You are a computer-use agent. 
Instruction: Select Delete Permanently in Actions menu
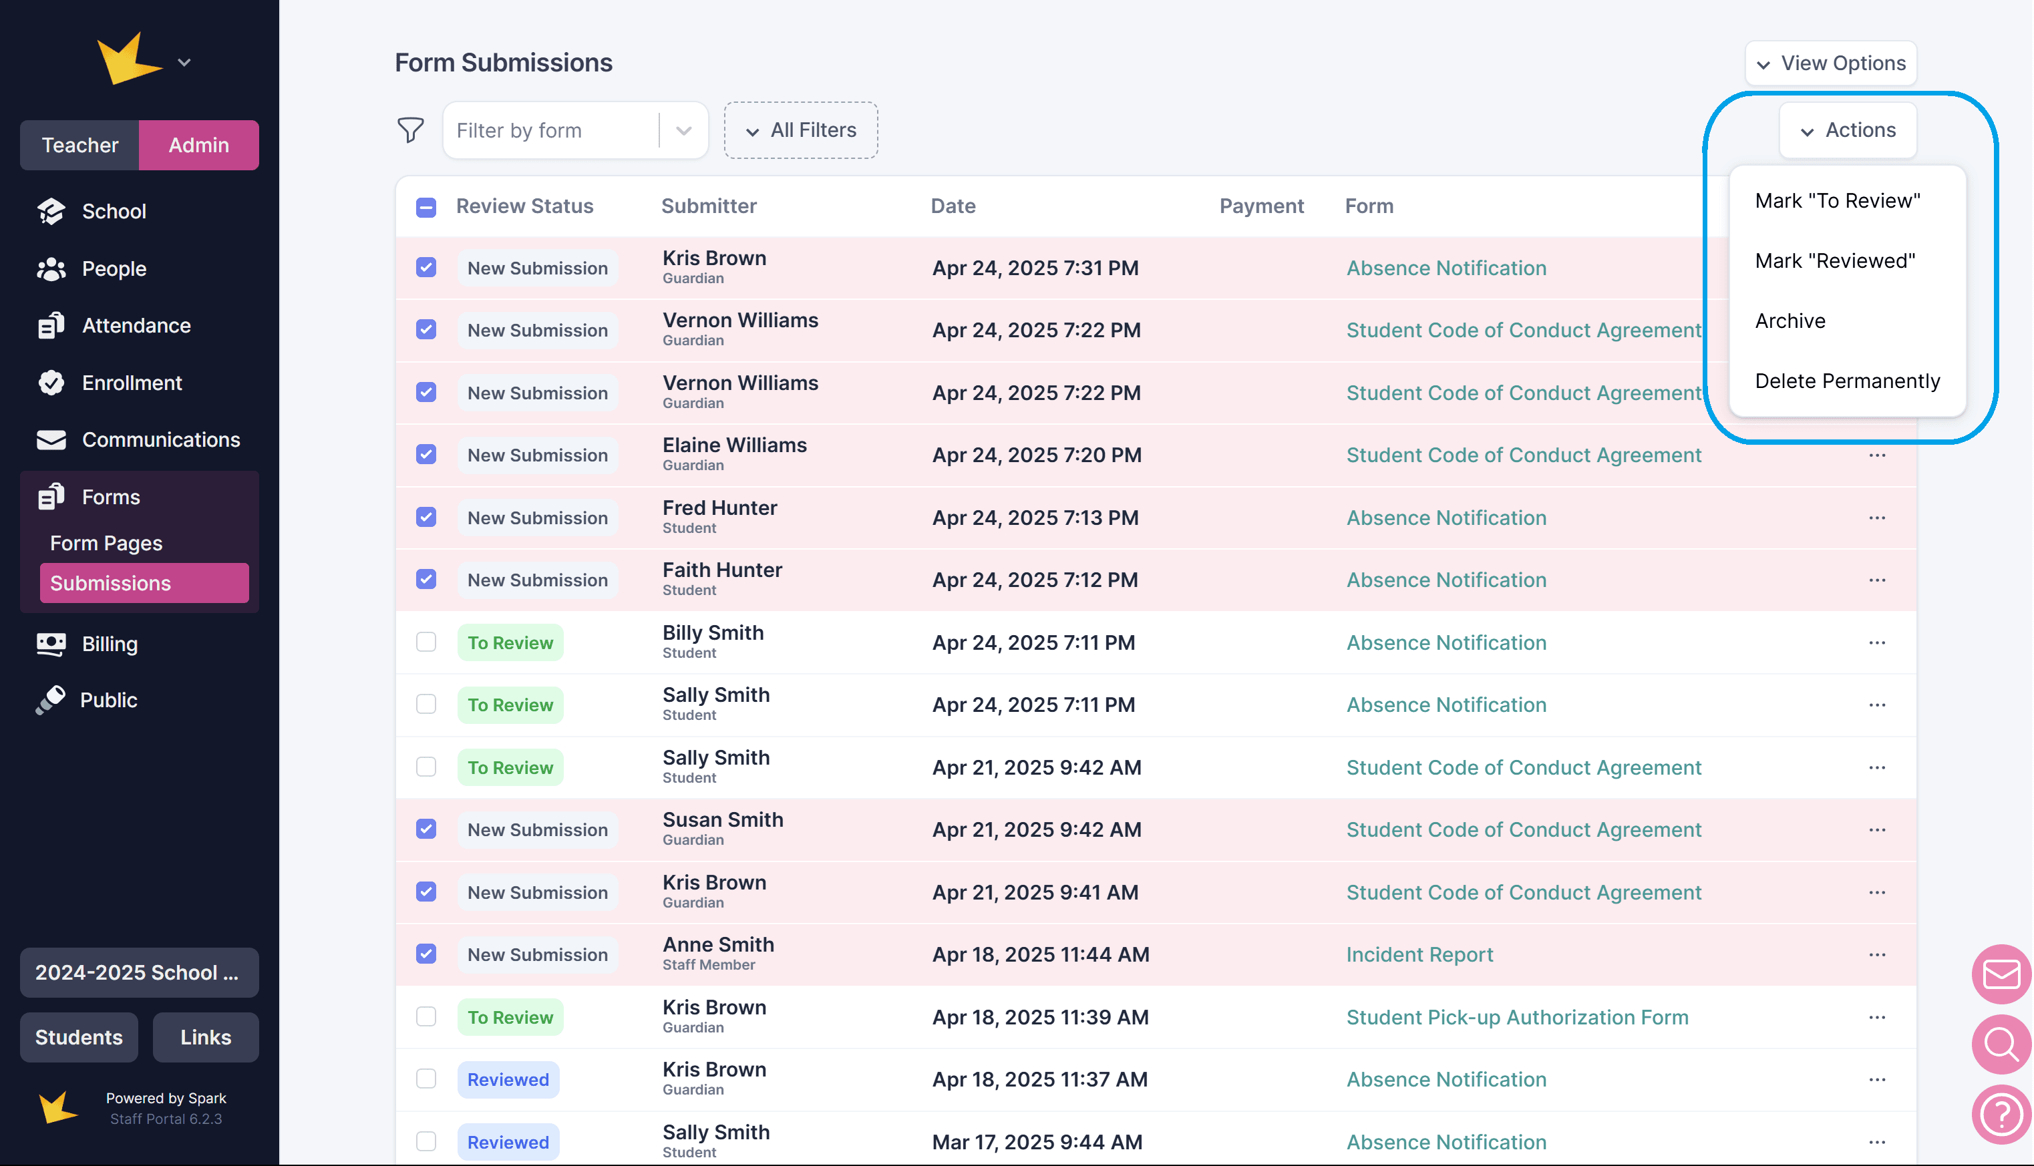(1846, 381)
